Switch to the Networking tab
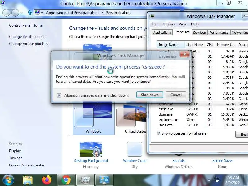The image size is (248, 186). (x=239, y=33)
